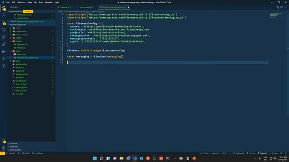Image resolution: width=289 pixels, height=162 pixels.
Task: Open the errors and warnings counter in the status bar
Action: coord(26,153)
